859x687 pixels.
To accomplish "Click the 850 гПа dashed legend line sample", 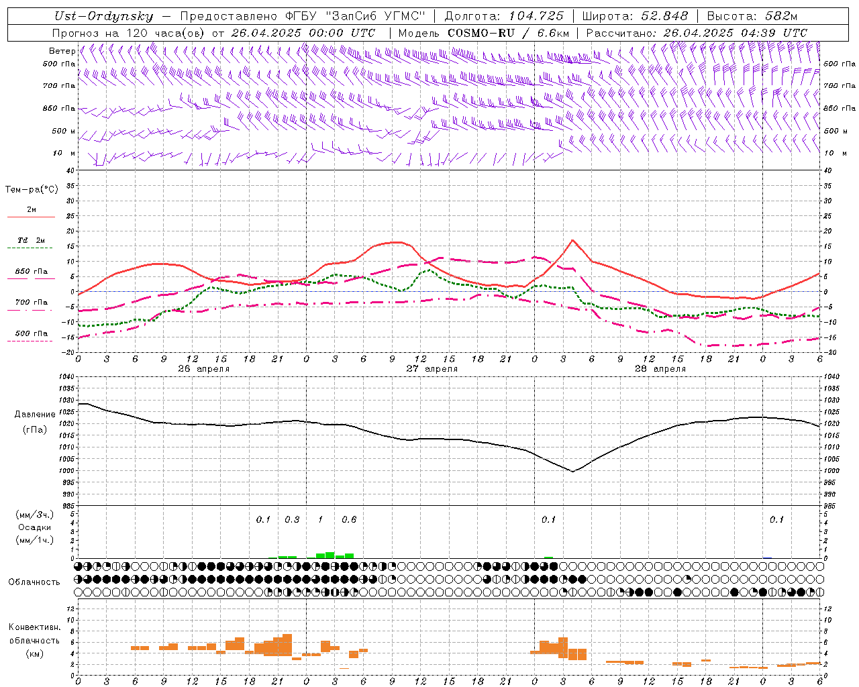I will [x=31, y=278].
